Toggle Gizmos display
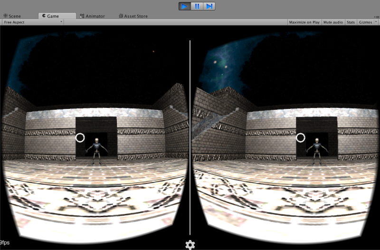The image size is (380, 250). (x=365, y=22)
